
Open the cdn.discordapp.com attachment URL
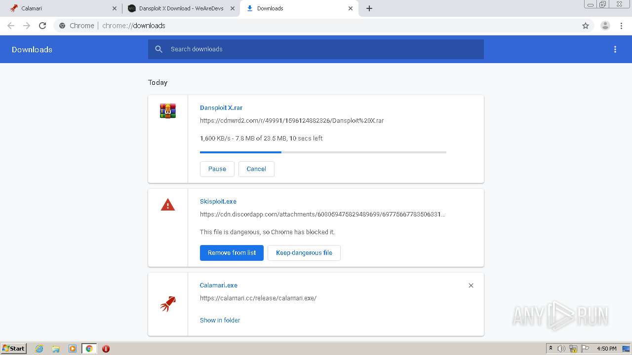point(322,214)
